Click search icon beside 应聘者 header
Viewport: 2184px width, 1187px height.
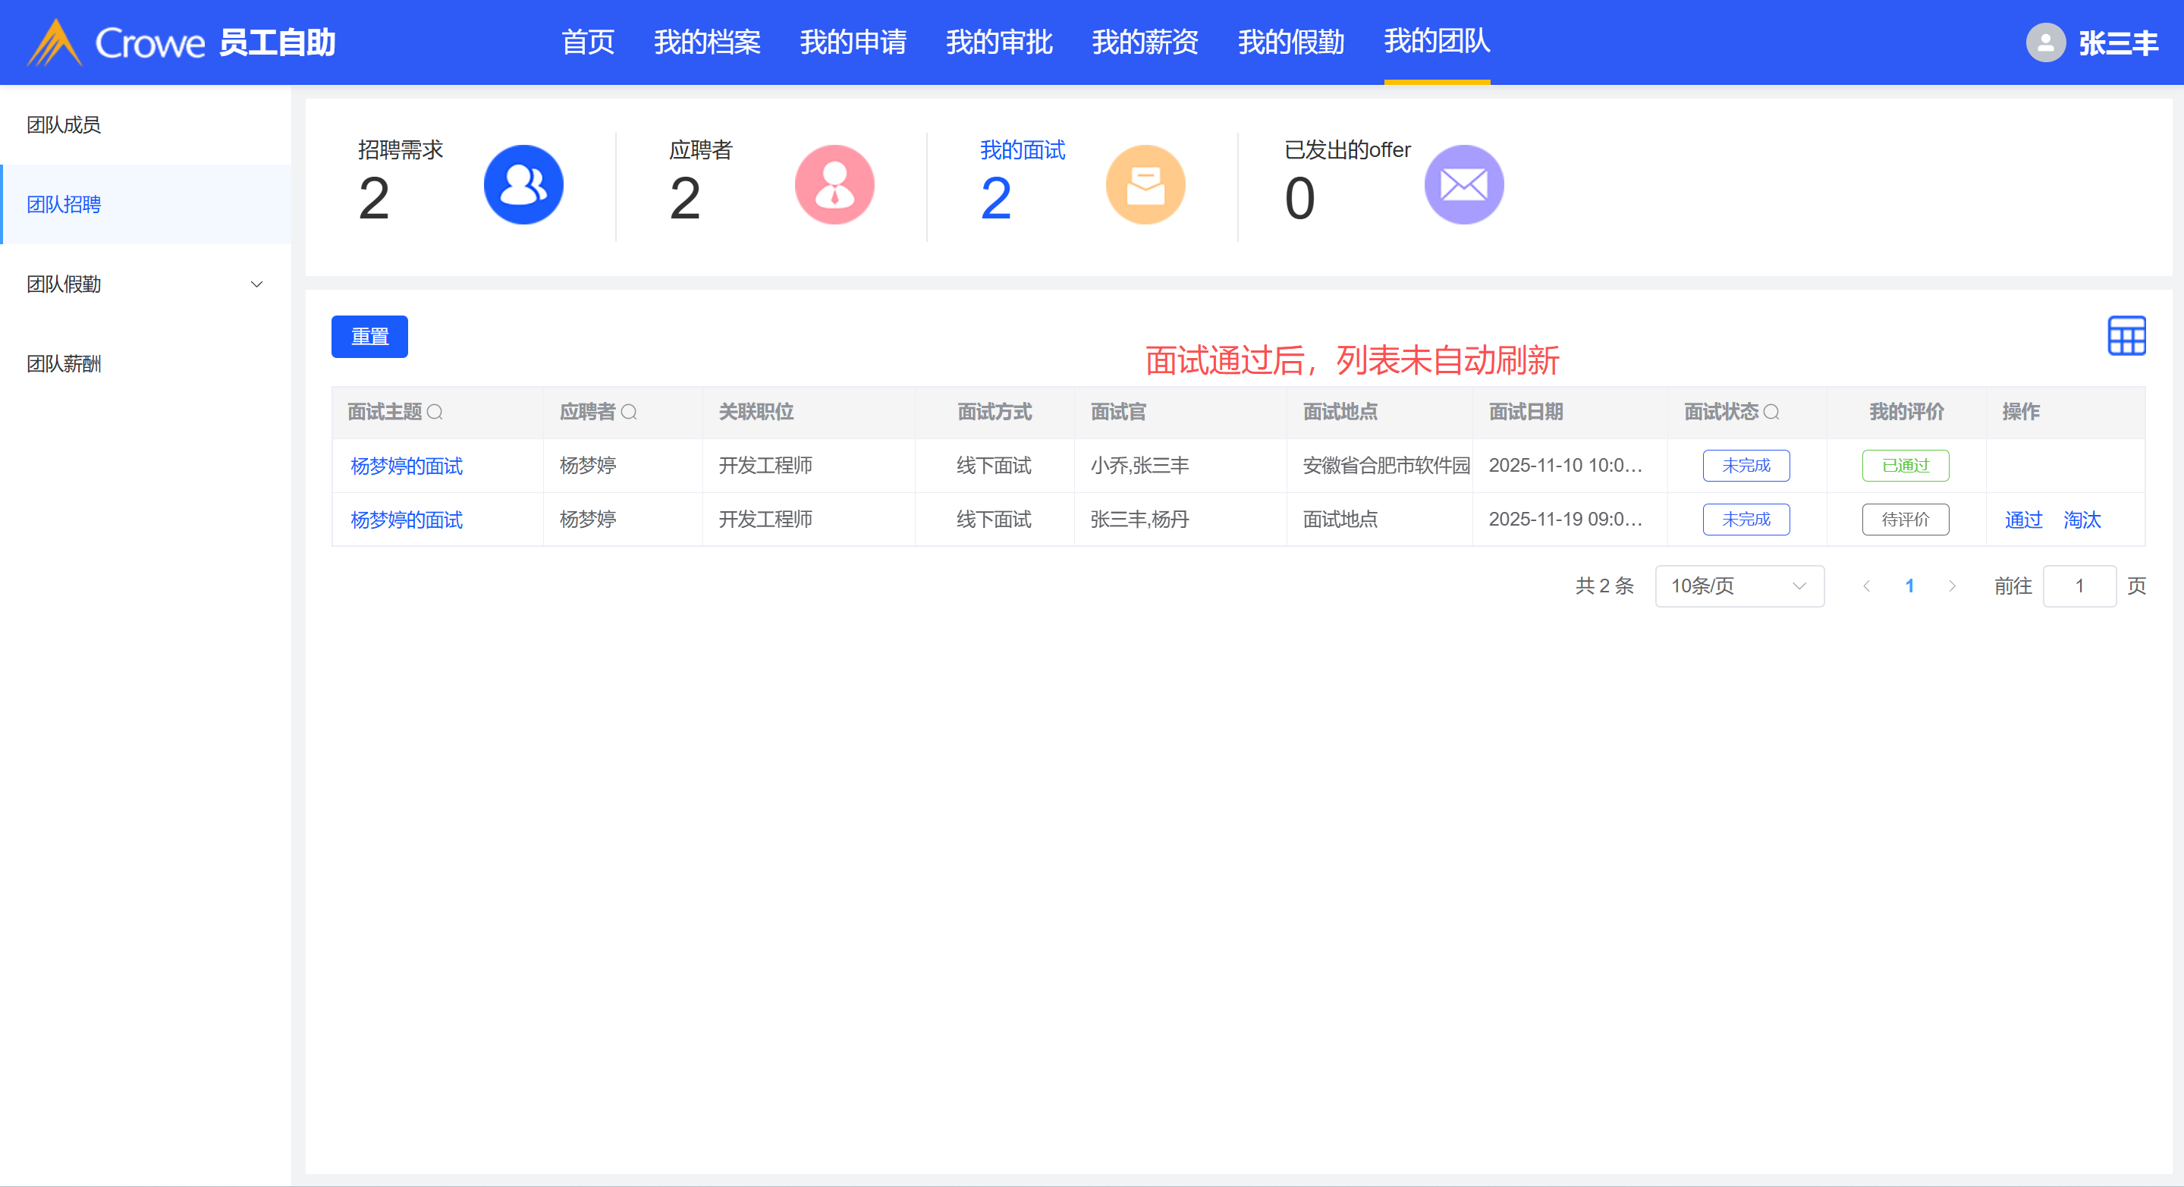click(629, 412)
